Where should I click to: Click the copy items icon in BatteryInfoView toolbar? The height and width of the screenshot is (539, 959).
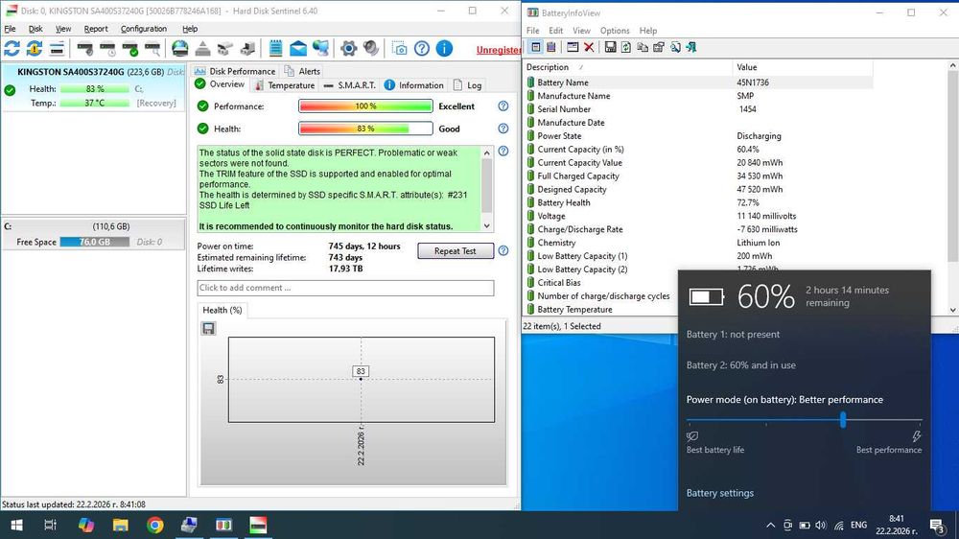[x=643, y=47]
